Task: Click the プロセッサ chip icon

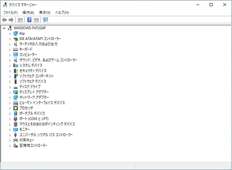Action: coord(15,108)
